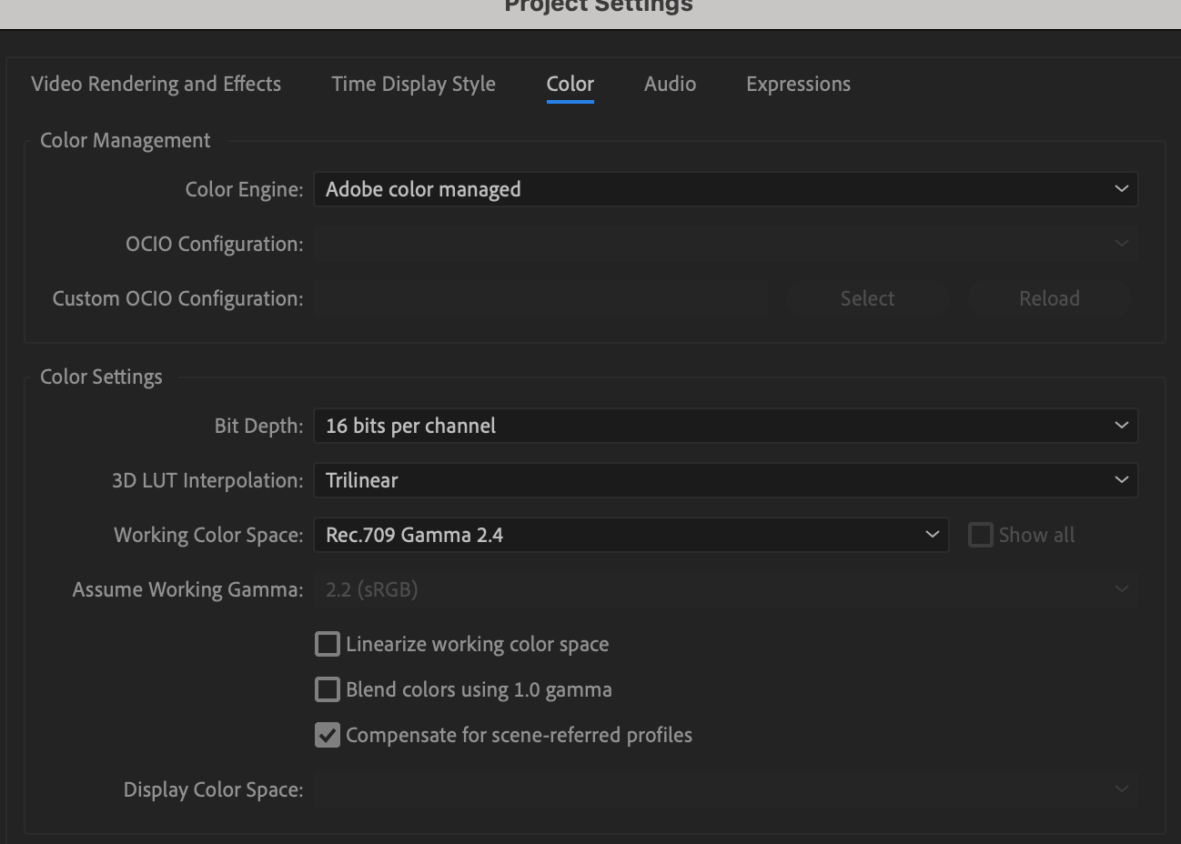Screen dimensions: 1181x844
Task: Click the Select button for Custom OCIO Configuration
Action: pos(866,297)
